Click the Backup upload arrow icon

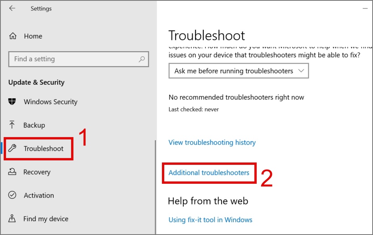tap(12, 125)
